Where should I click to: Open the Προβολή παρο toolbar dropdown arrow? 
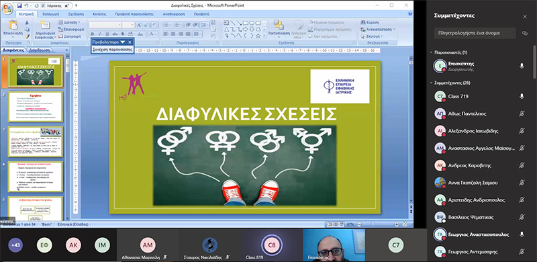[123, 42]
